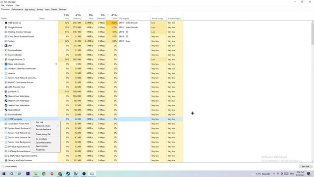Click the Fewer details button
Viewport: 314px width, 177px height.
coord(9,167)
